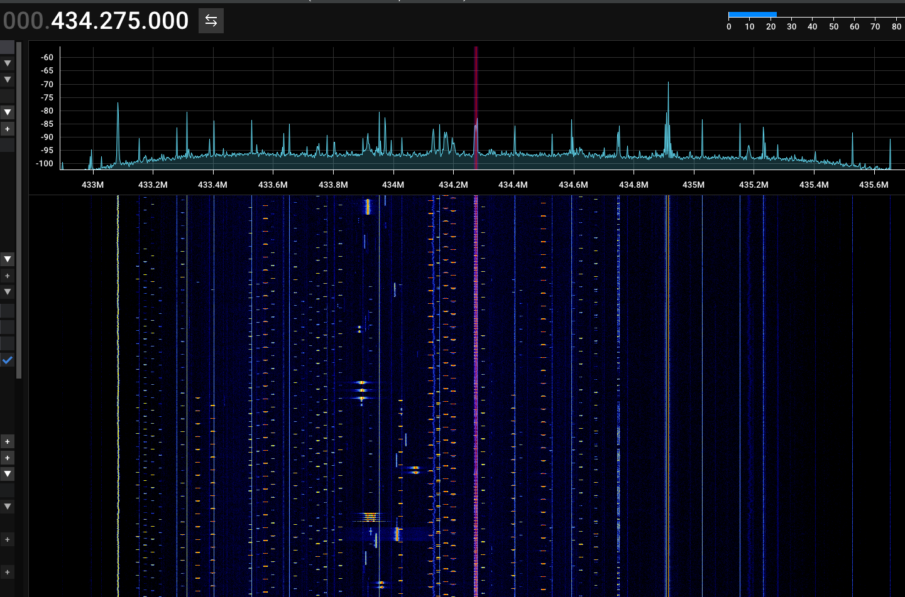Click the '-90' dB scale label
Screen dimensions: 905x597
(x=47, y=137)
